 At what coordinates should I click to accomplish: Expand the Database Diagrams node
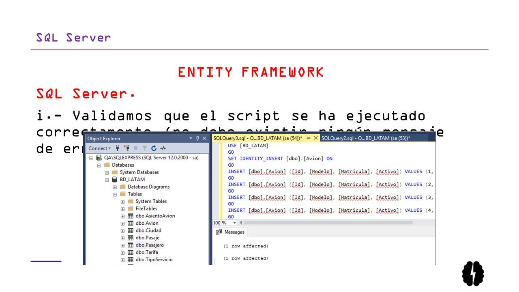(115, 187)
